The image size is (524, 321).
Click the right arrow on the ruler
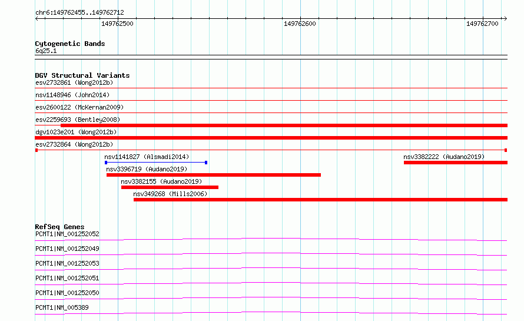(505, 18)
